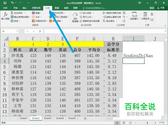Image resolution: width=168 pixels, height=125 pixels.
Task: Save the workbook with the floppy icon
Action: coord(5,3)
